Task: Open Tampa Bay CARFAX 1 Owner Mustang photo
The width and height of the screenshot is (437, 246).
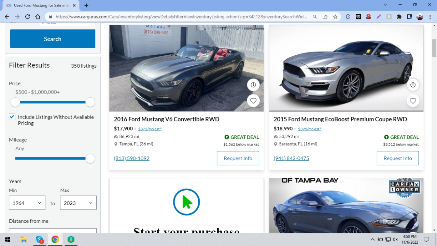Action: pyautogui.click(x=346, y=205)
